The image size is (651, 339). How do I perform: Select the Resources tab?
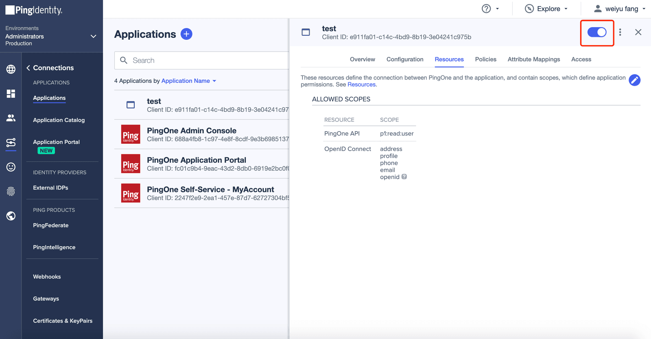coord(449,59)
